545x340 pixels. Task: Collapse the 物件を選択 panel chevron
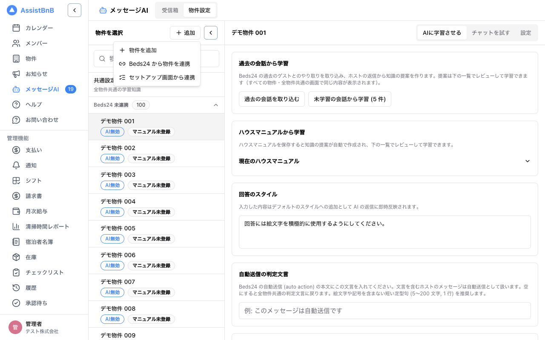(x=211, y=33)
